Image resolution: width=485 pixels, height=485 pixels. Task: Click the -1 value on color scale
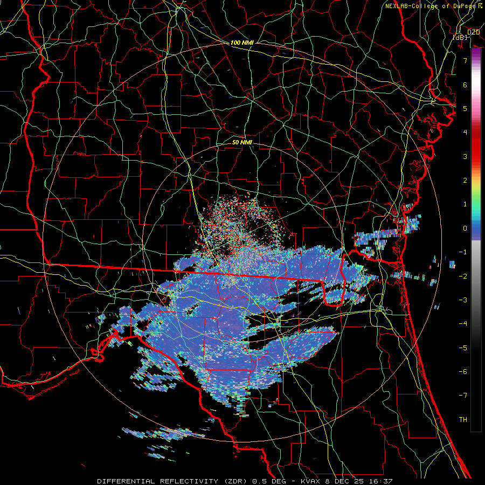point(463,252)
